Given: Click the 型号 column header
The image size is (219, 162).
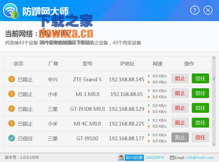Looking at the screenshot, I should click(x=87, y=64).
